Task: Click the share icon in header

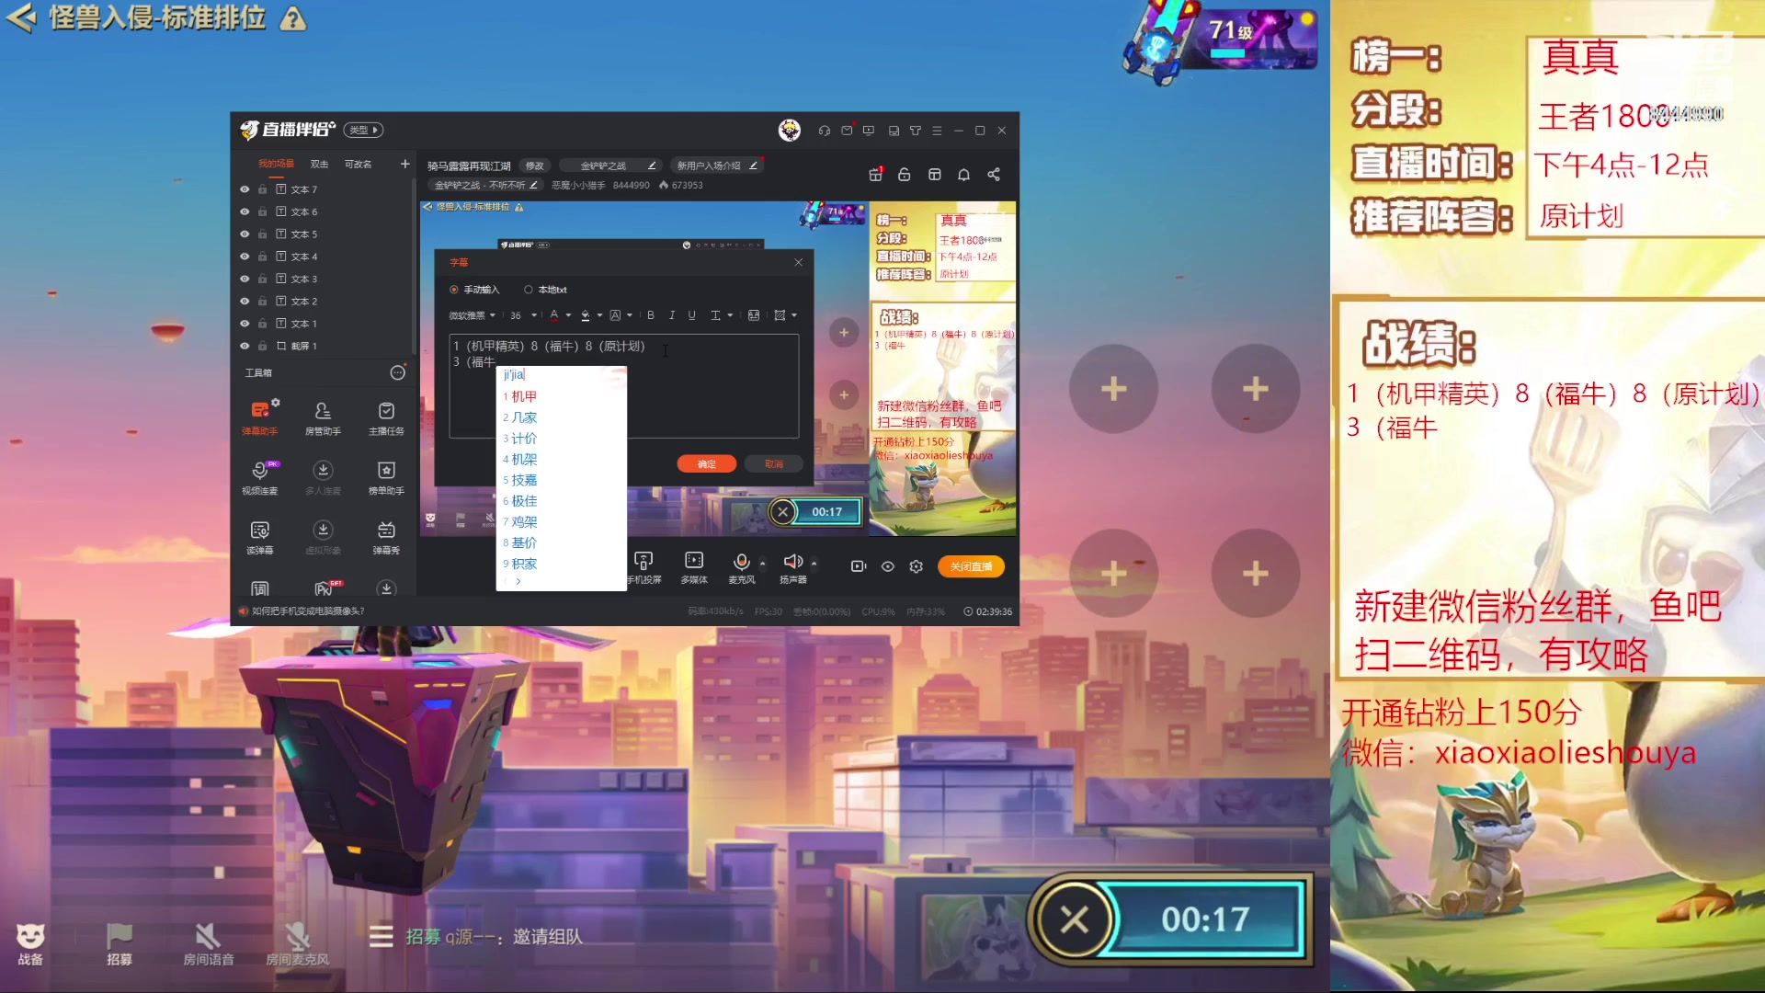Action: click(994, 175)
